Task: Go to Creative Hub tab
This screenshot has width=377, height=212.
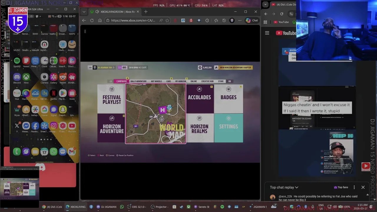Action: tap(207, 81)
